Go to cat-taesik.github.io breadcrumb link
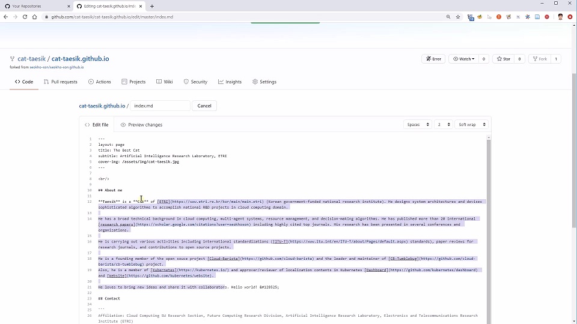The width and height of the screenshot is (577, 324). point(102,106)
